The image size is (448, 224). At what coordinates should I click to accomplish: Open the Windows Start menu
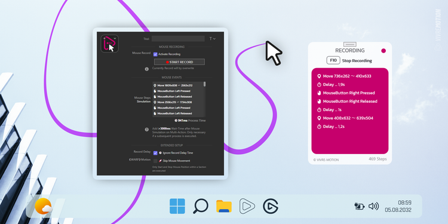177,206
